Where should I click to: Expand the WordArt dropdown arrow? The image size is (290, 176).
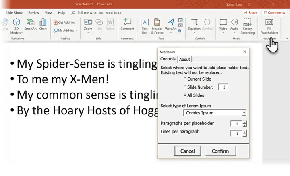171,33
